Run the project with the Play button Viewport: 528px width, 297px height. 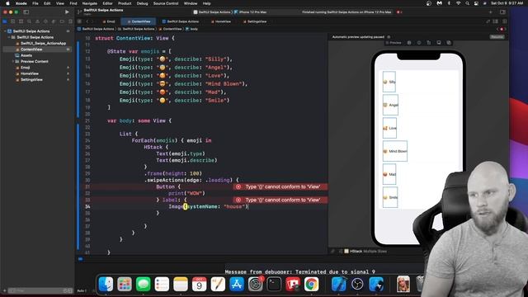tap(67, 12)
